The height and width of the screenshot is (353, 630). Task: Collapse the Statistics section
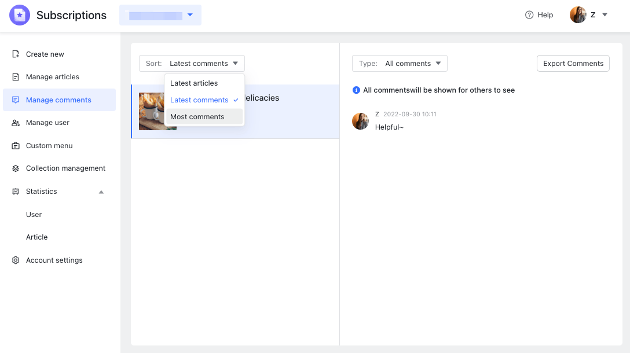pos(100,191)
